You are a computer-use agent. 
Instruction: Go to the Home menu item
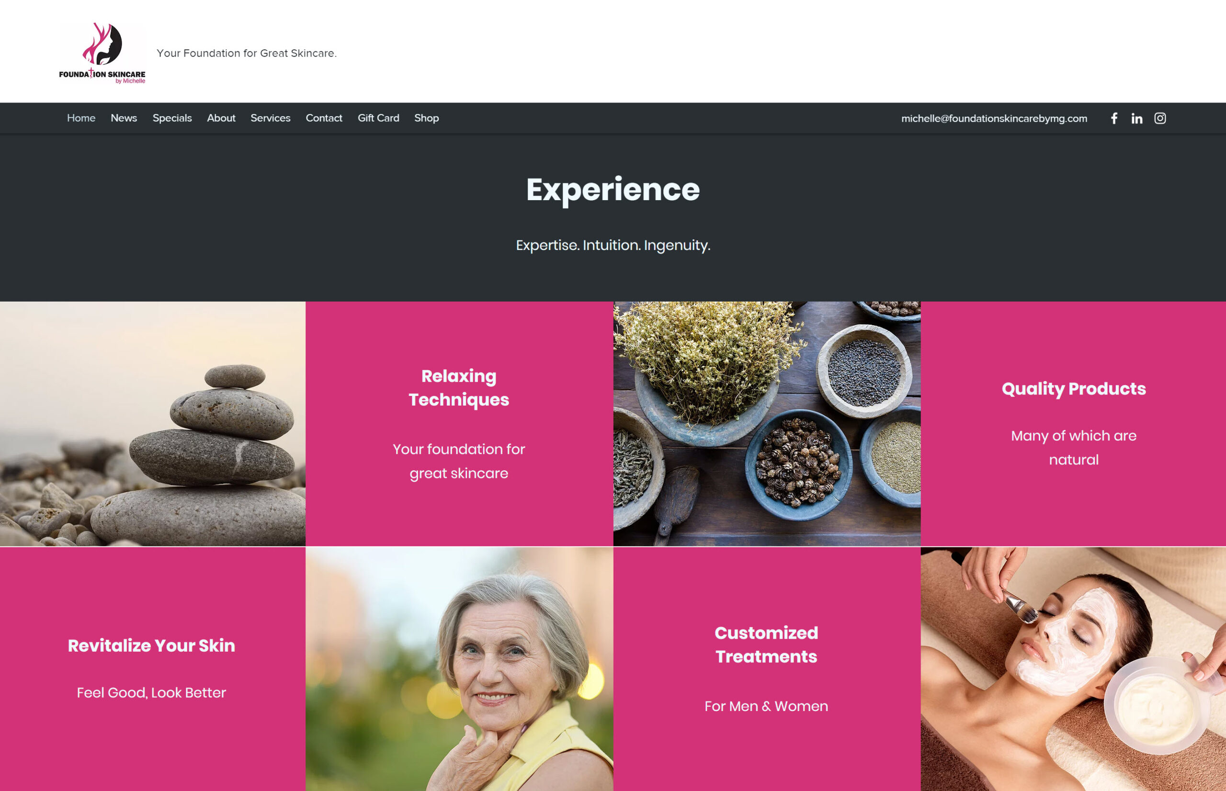click(x=81, y=118)
